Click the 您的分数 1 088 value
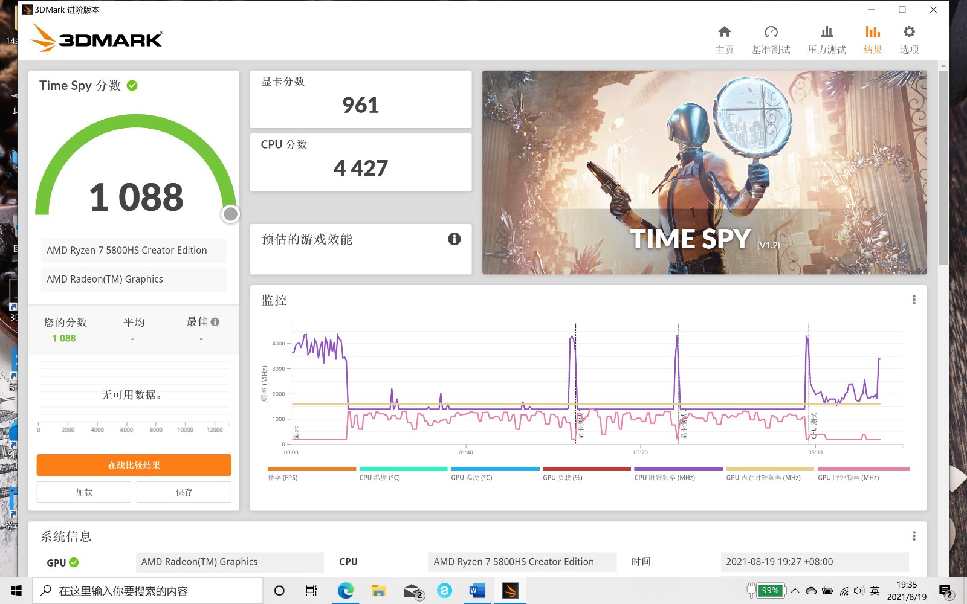This screenshot has width=967, height=604. (x=64, y=338)
